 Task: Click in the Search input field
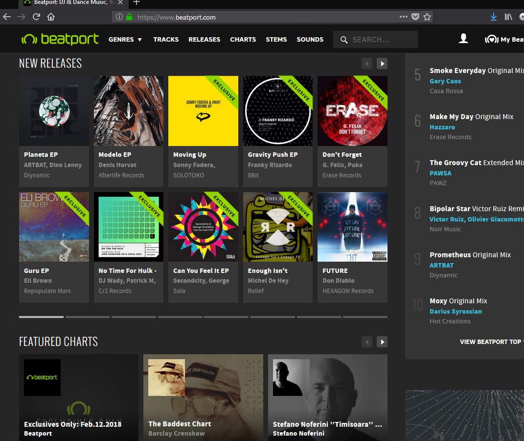(382, 39)
